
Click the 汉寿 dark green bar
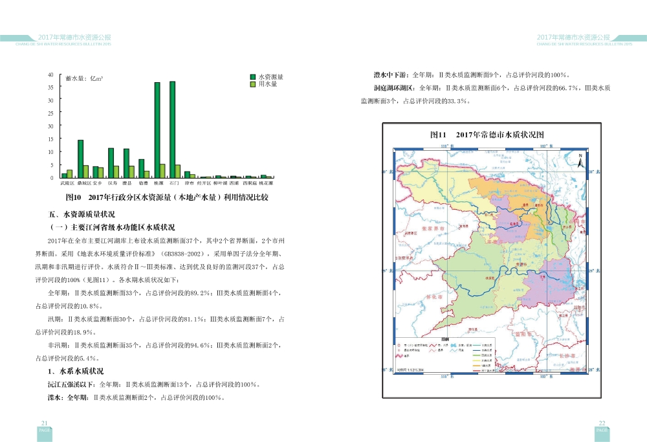click(x=111, y=162)
